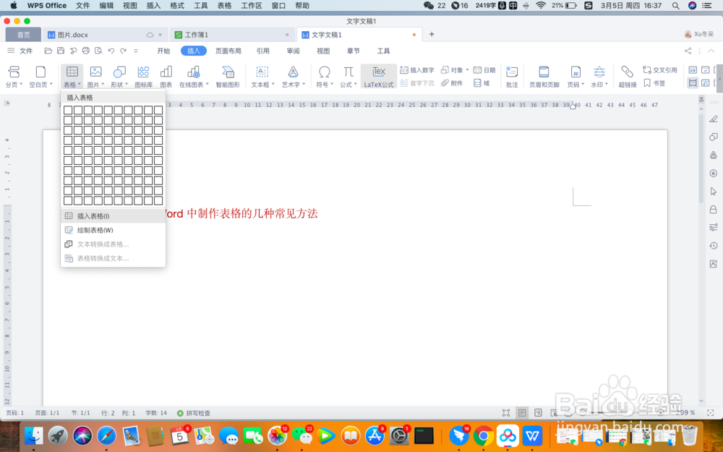Add a 批注 comment

512,75
